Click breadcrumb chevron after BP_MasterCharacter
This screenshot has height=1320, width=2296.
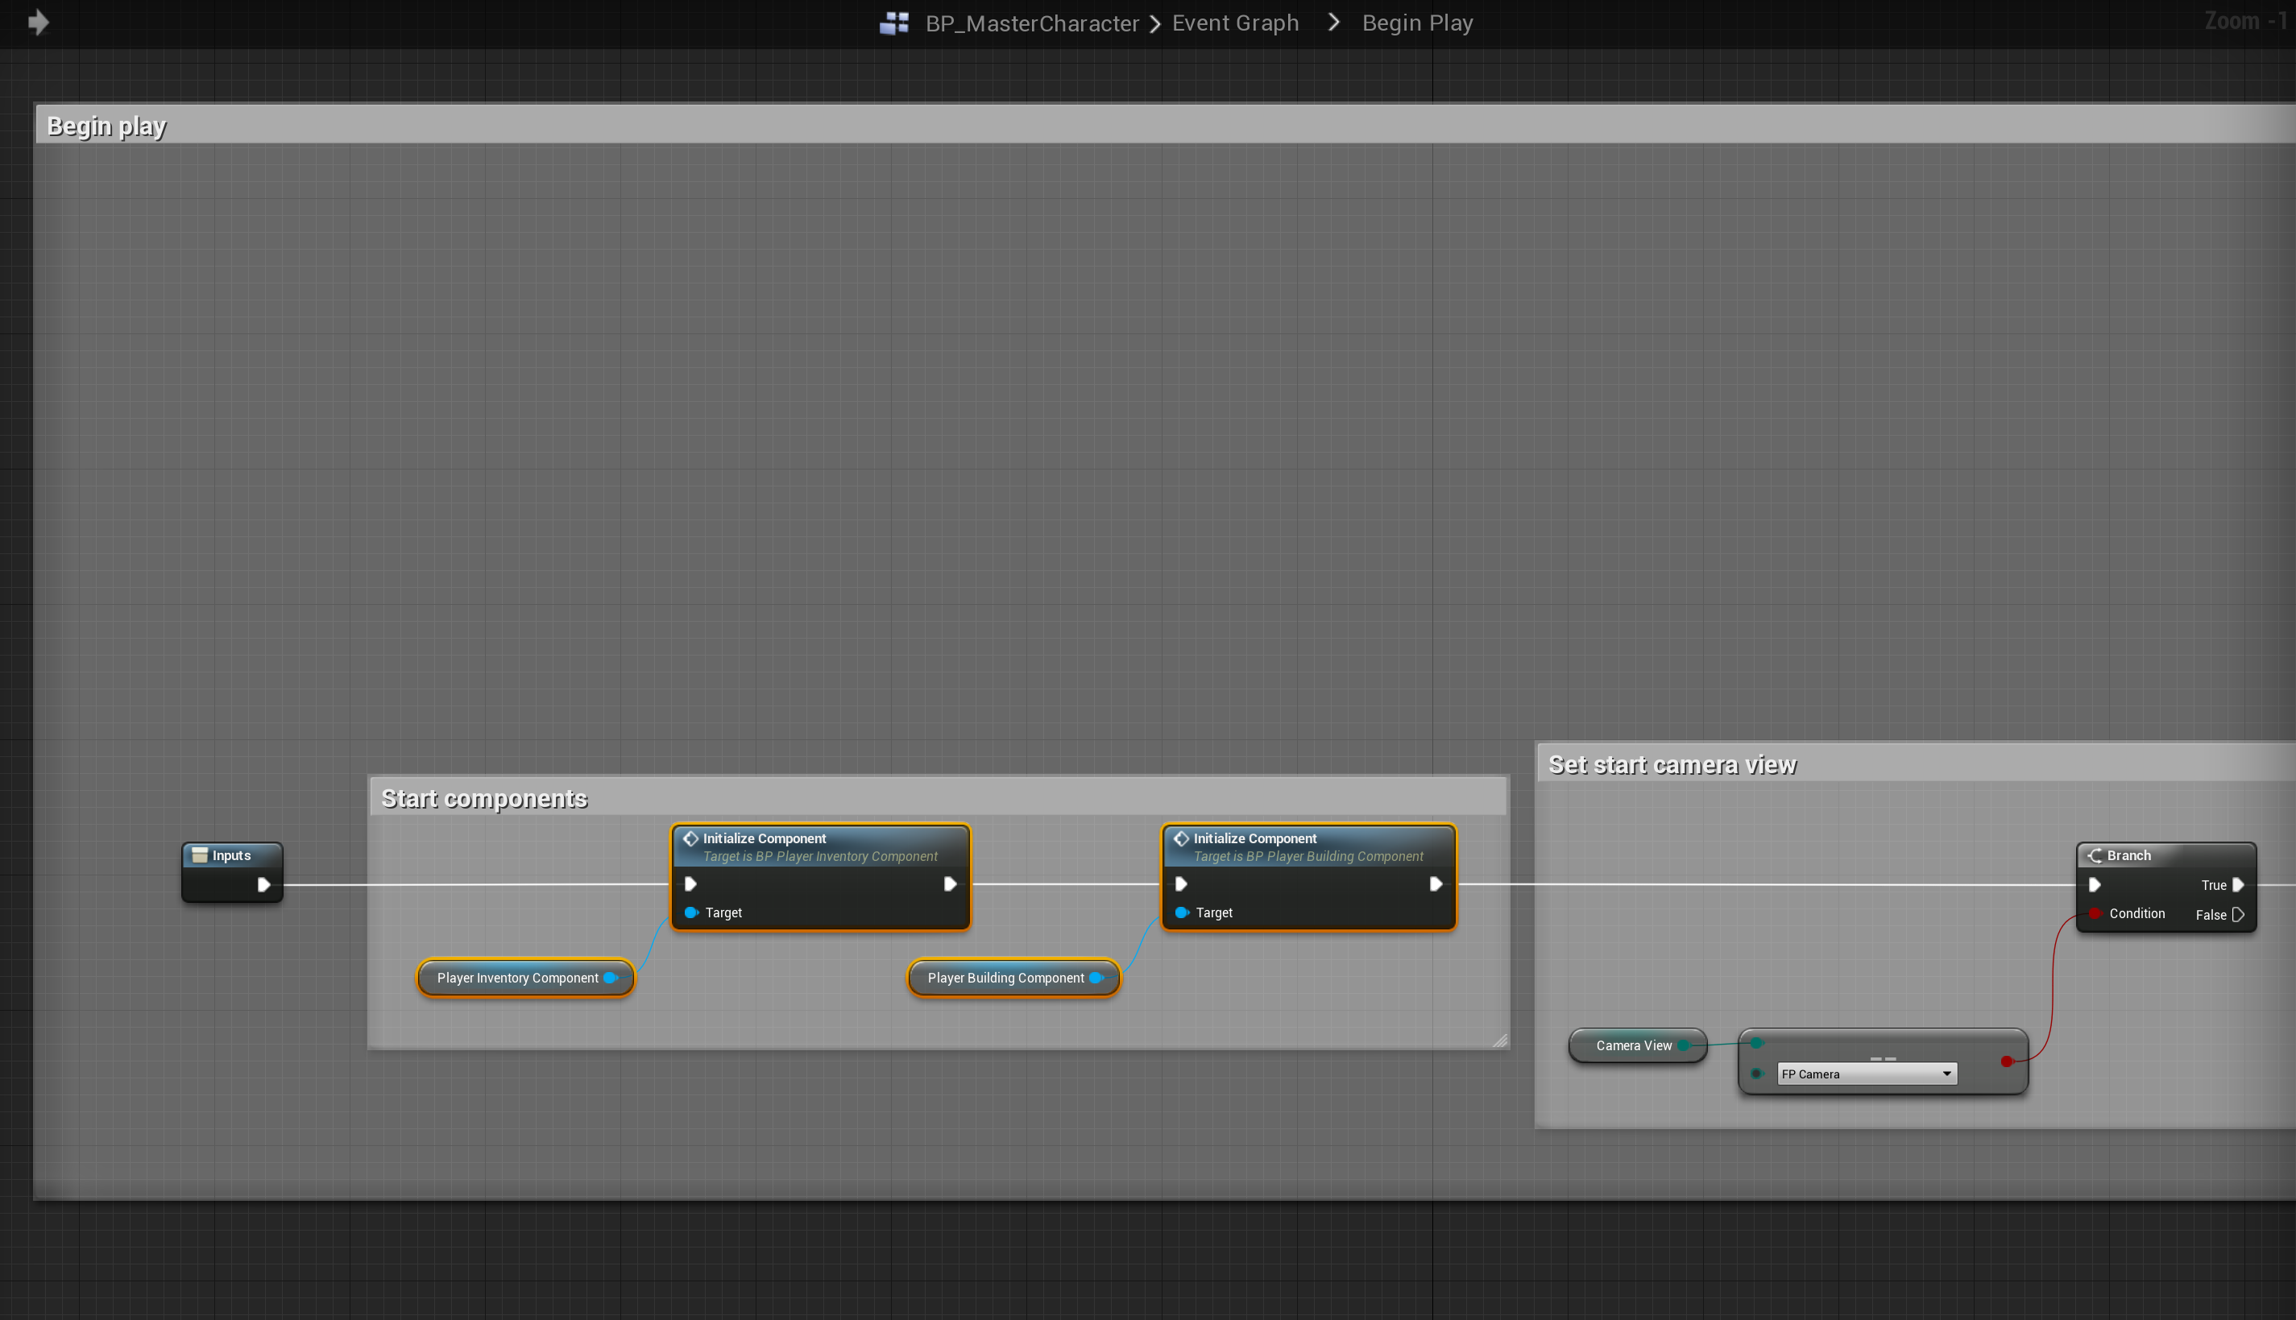coord(1155,23)
